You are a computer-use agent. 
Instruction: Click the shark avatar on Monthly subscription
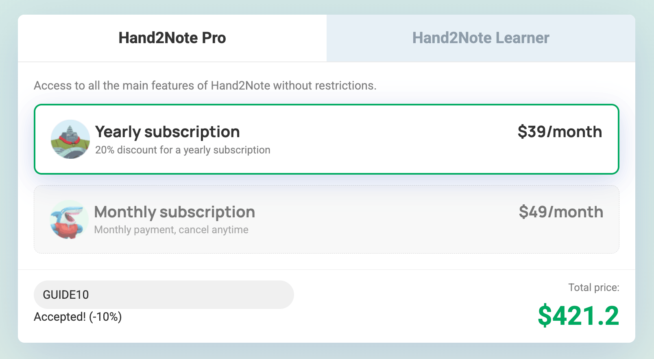pos(69,219)
